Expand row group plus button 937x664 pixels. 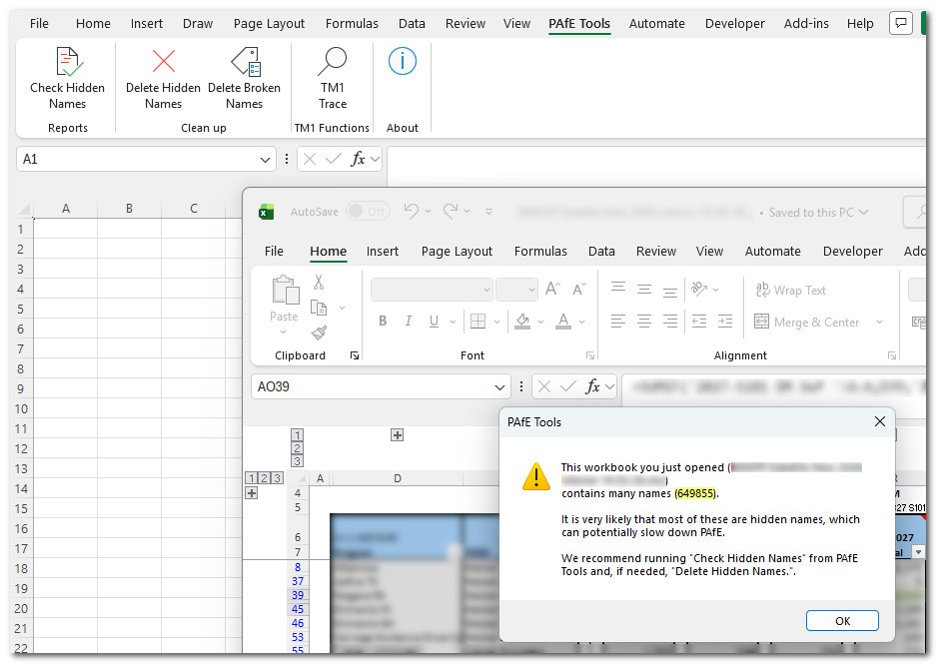coord(252,492)
